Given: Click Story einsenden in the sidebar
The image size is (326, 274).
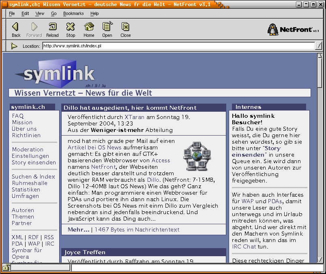Looking at the screenshot, I should [34, 162].
